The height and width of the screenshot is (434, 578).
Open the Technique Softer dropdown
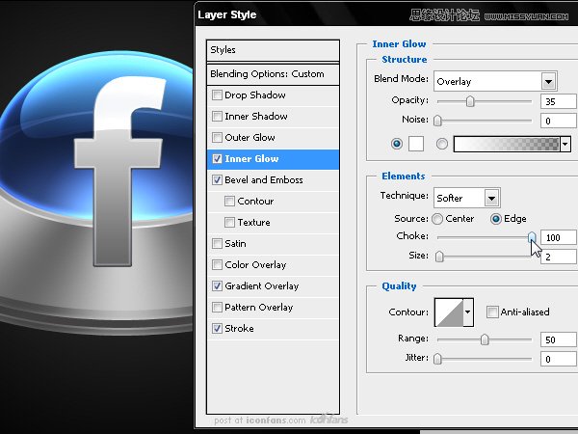[466, 198]
